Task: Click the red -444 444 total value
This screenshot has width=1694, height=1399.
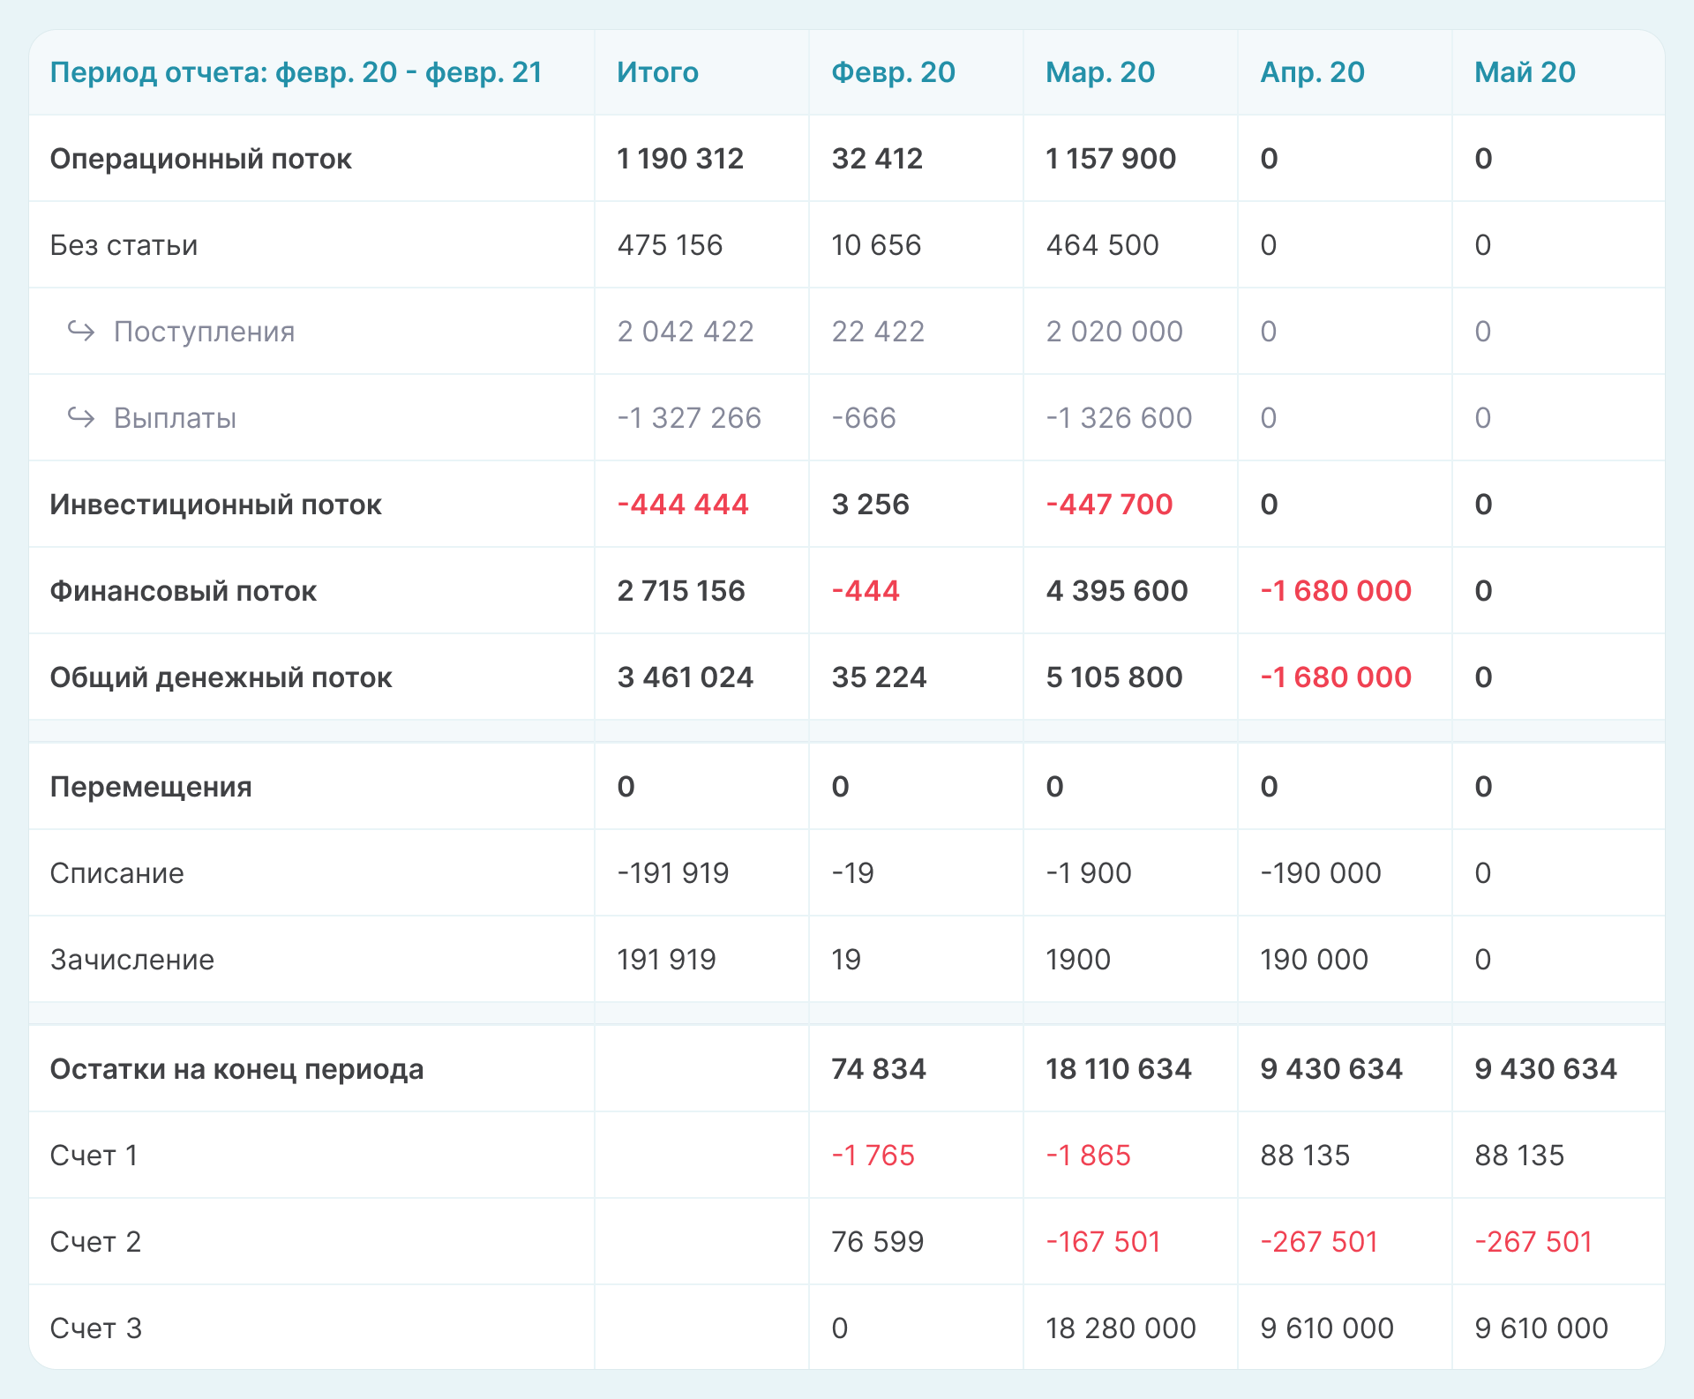Action: 682,505
